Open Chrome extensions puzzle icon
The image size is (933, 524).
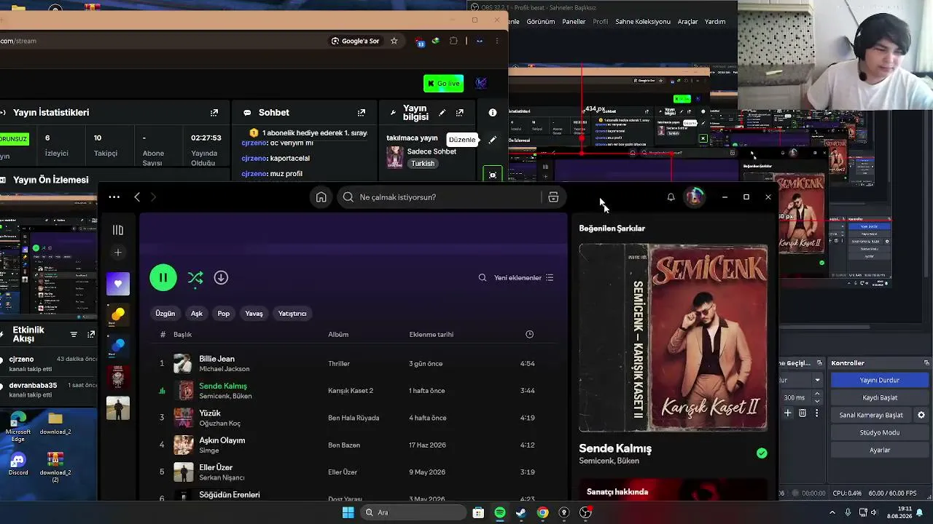453,41
